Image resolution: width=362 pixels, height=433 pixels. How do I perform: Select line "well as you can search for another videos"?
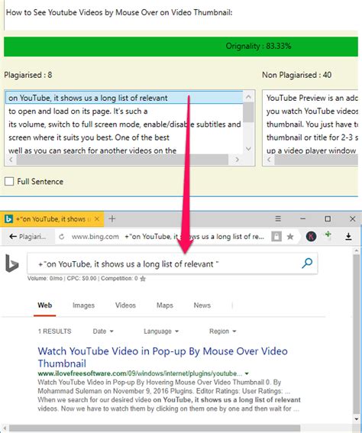tap(124, 150)
